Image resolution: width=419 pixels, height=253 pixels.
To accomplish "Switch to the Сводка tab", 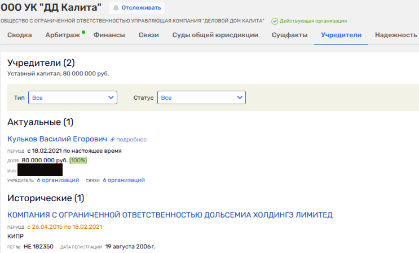I will pyautogui.click(x=20, y=35).
